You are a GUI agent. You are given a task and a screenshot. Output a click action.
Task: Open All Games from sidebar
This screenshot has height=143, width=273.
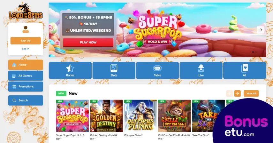point(26,76)
